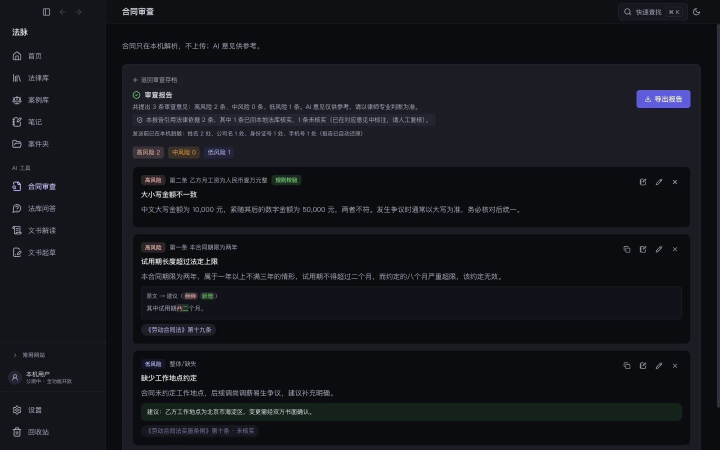Open 文书解读 tool
The image size is (720, 450).
(x=52, y=230)
